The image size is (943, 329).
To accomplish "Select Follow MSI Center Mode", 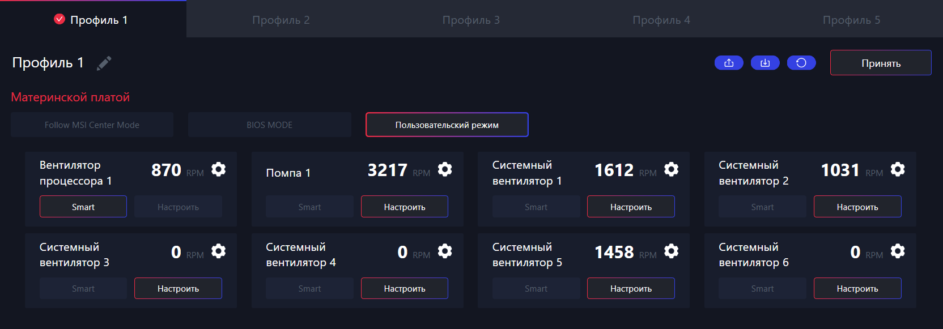I will [x=92, y=125].
